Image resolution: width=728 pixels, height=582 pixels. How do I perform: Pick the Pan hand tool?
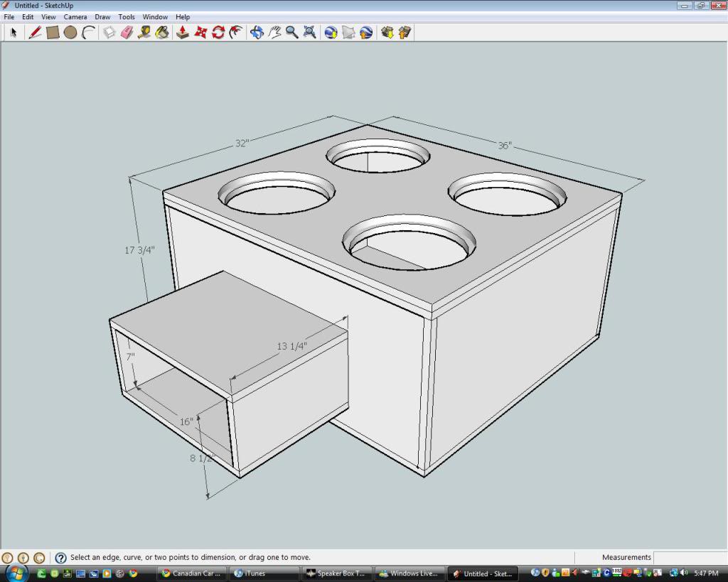coord(274,33)
